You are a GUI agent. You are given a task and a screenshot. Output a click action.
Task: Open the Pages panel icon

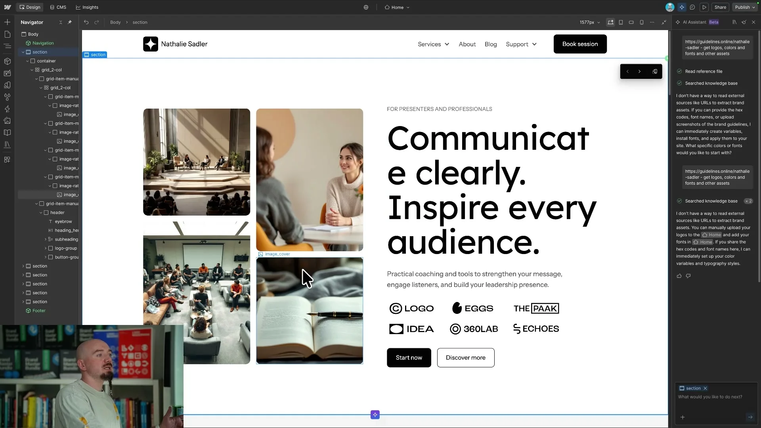click(x=7, y=34)
